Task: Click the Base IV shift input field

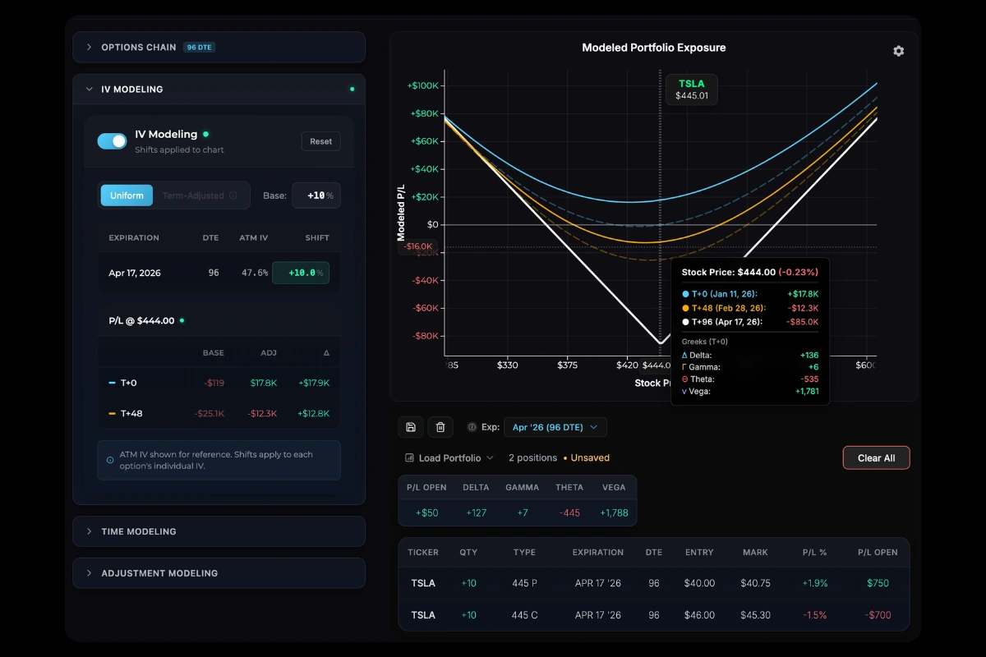Action: click(316, 195)
